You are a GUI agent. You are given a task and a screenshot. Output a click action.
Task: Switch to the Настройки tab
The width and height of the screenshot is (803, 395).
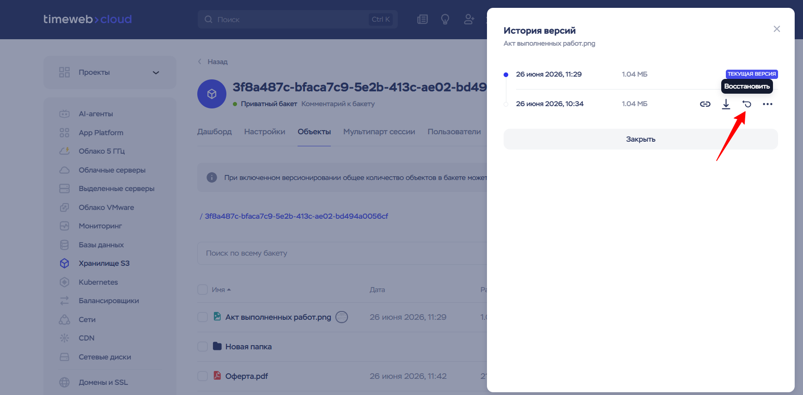point(265,132)
